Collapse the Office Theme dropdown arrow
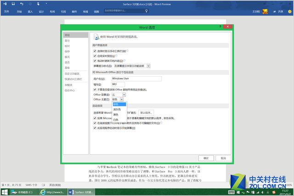Screen dimensions: 294x196 [121, 99]
